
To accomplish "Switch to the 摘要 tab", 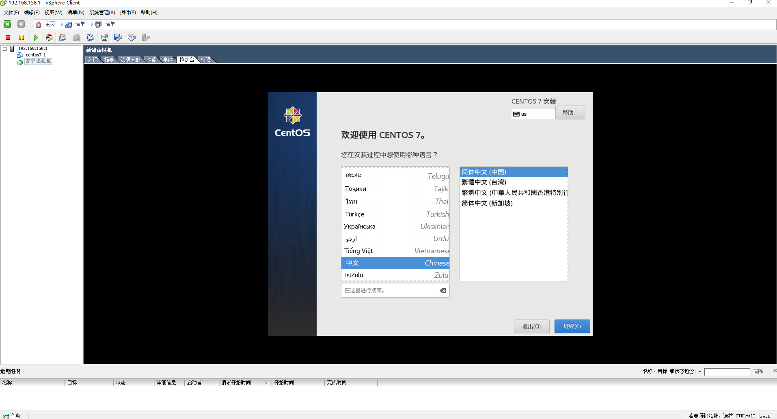I will click(109, 60).
